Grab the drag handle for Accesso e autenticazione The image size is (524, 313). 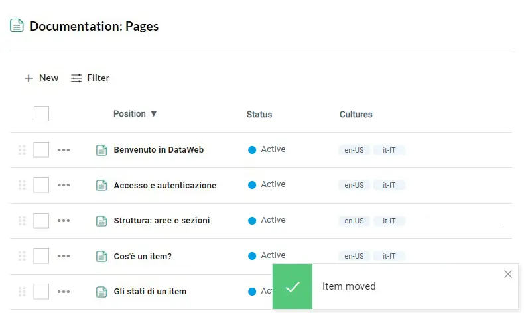click(x=22, y=185)
